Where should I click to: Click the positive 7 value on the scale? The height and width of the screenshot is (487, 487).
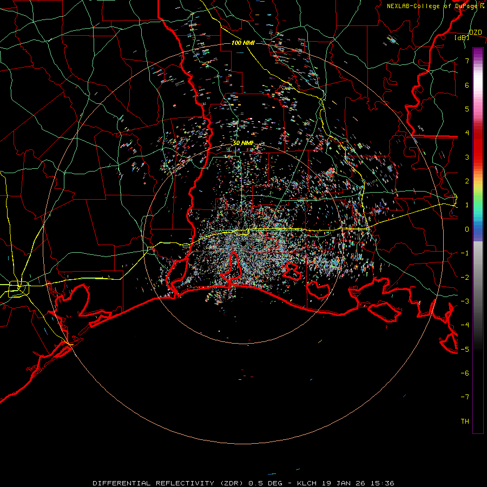point(467,61)
